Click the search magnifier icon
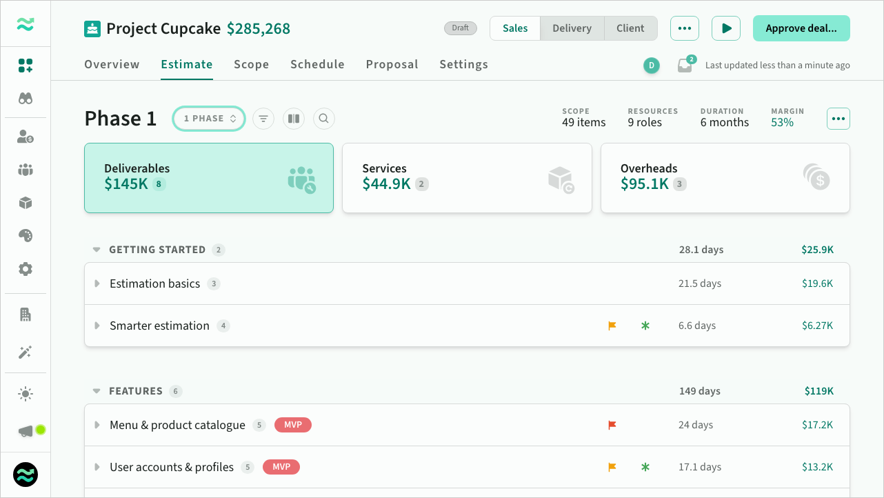884x498 pixels. (x=324, y=119)
